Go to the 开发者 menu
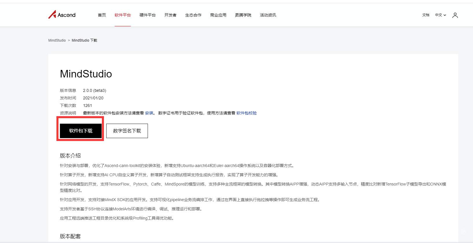Screen dimensions: 473x243 170,15
